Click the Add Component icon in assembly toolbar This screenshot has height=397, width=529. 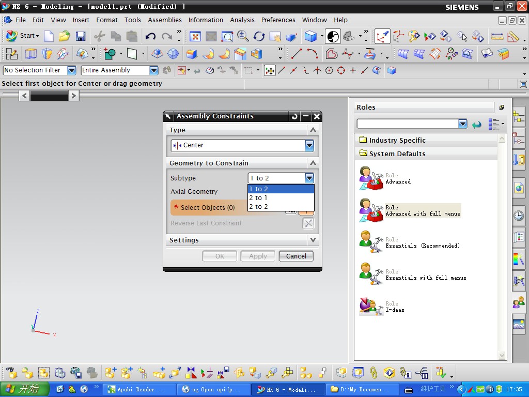(111, 373)
